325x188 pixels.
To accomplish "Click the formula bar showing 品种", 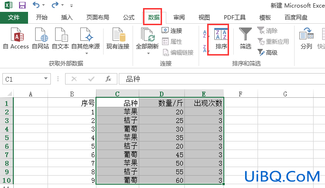I will tap(222, 79).
